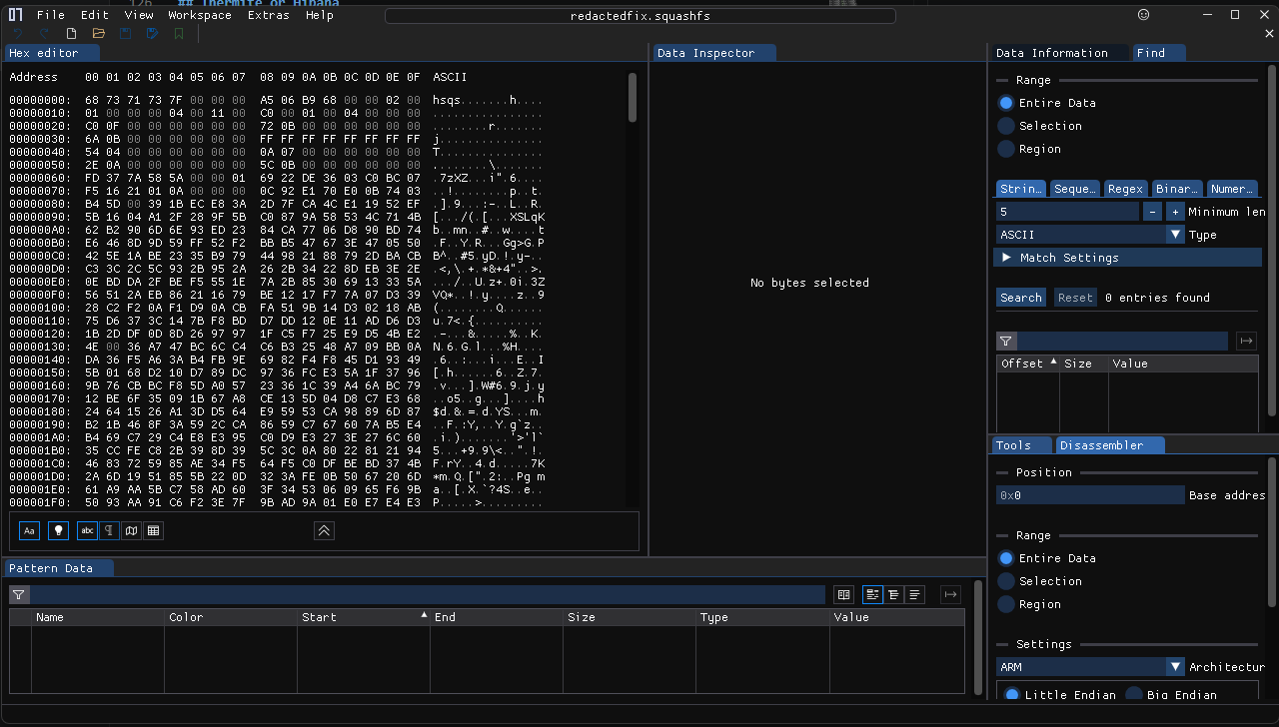Increase minimum length with plus button
Viewport: 1279px width, 727px height.
coord(1175,212)
